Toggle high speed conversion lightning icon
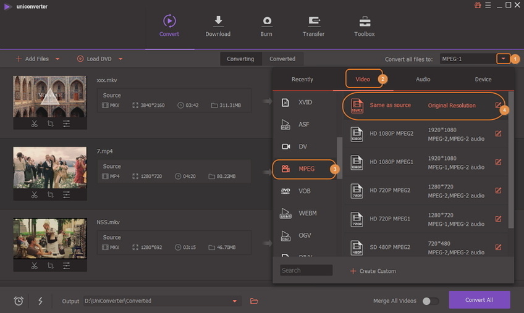This screenshot has height=313, width=524. click(40, 301)
